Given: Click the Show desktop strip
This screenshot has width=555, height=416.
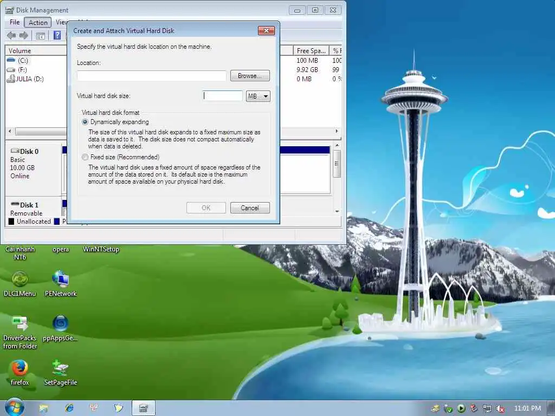Looking at the screenshot, I should click(x=551, y=408).
